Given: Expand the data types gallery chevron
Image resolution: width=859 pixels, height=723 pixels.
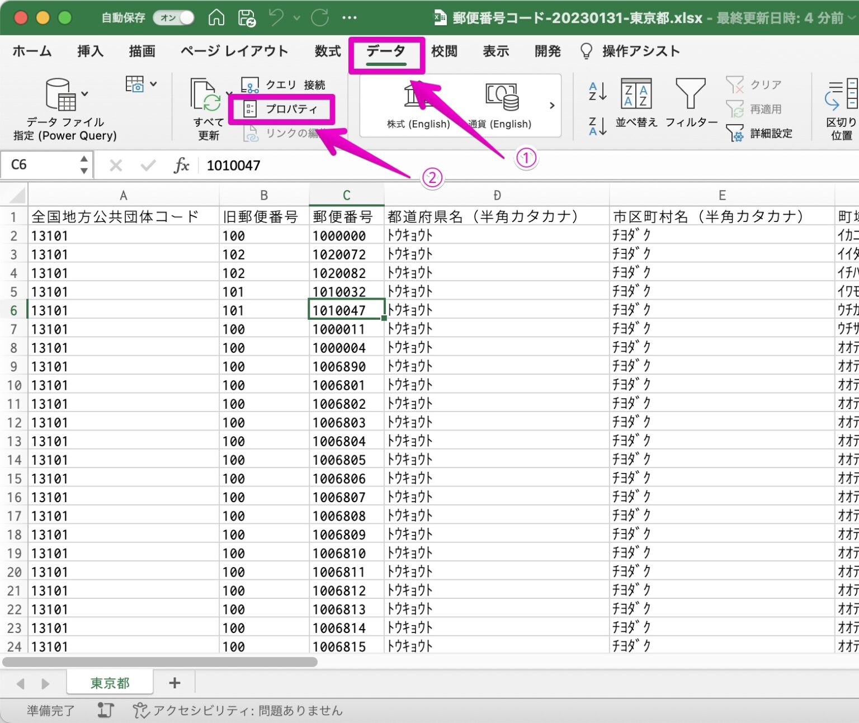Looking at the screenshot, I should [x=552, y=105].
